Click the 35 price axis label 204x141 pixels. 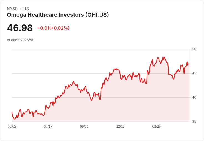pyautogui.click(x=194, y=122)
